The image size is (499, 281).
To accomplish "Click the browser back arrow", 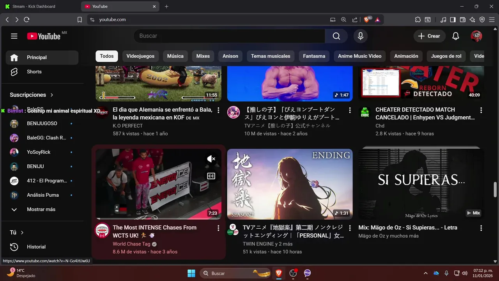I will pyautogui.click(x=7, y=20).
